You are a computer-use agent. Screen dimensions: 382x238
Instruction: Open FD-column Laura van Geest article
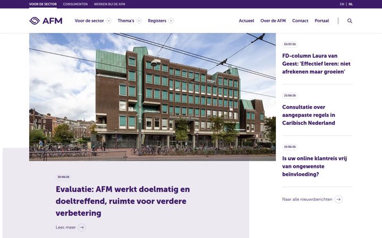[x=316, y=63]
